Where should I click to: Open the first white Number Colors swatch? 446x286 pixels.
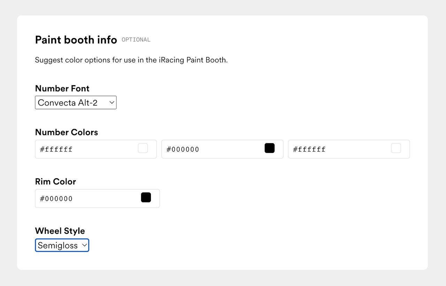[x=143, y=148]
